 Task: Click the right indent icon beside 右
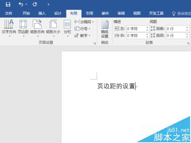117,35
